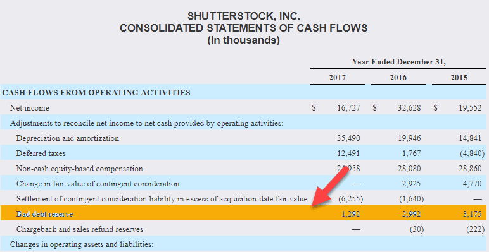
Task: Click the red arrow annotation
Action: [x=331, y=191]
